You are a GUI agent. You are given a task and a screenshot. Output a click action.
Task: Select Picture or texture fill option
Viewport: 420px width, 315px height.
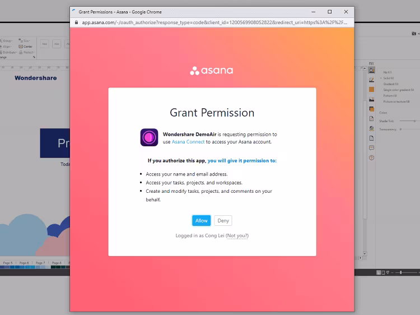pos(396,102)
